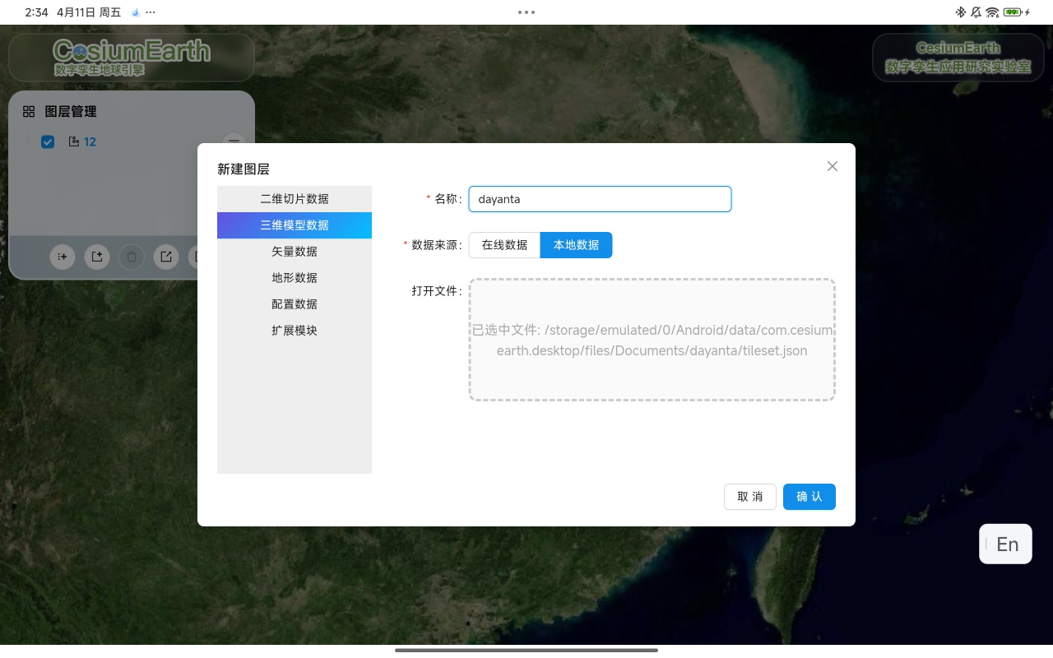The image size is (1053, 658).
Task: Click the 图层管理 panel title
Action: 71,112
